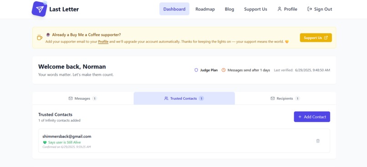Click the "Confirmed on 6/29/2025" timestamp
The height and width of the screenshot is (167, 367).
[x=66, y=147]
